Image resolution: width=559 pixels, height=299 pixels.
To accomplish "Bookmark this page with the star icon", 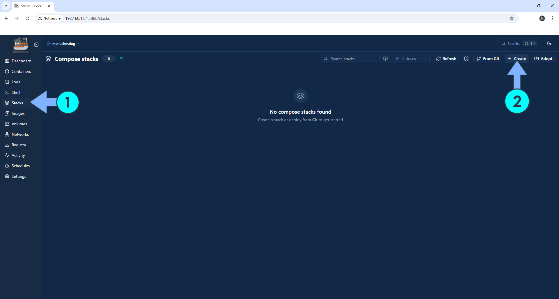I will (512, 18).
